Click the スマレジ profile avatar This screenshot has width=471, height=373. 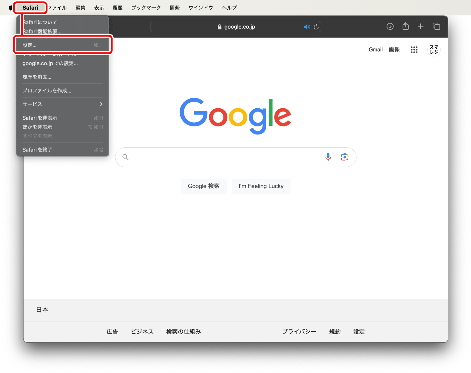434,50
